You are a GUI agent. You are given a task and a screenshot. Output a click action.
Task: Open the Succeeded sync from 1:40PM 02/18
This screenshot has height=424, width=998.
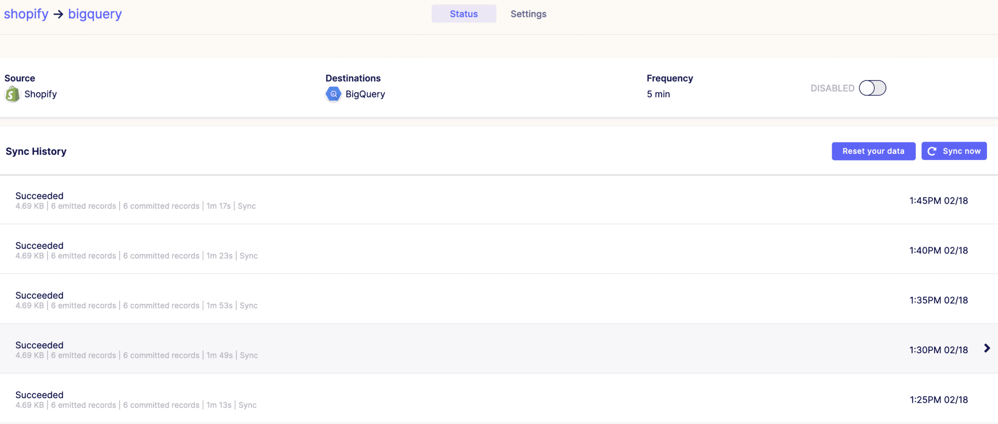pyautogui.click(x=499, y=249)
